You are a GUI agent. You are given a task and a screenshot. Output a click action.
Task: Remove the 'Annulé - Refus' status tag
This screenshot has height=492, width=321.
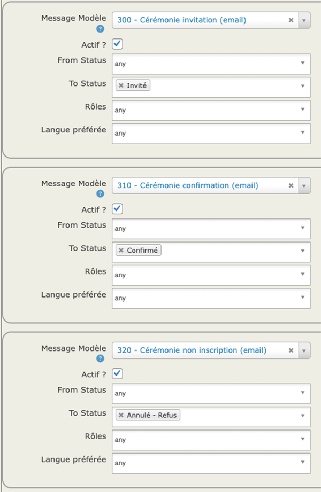pos(121,415)
